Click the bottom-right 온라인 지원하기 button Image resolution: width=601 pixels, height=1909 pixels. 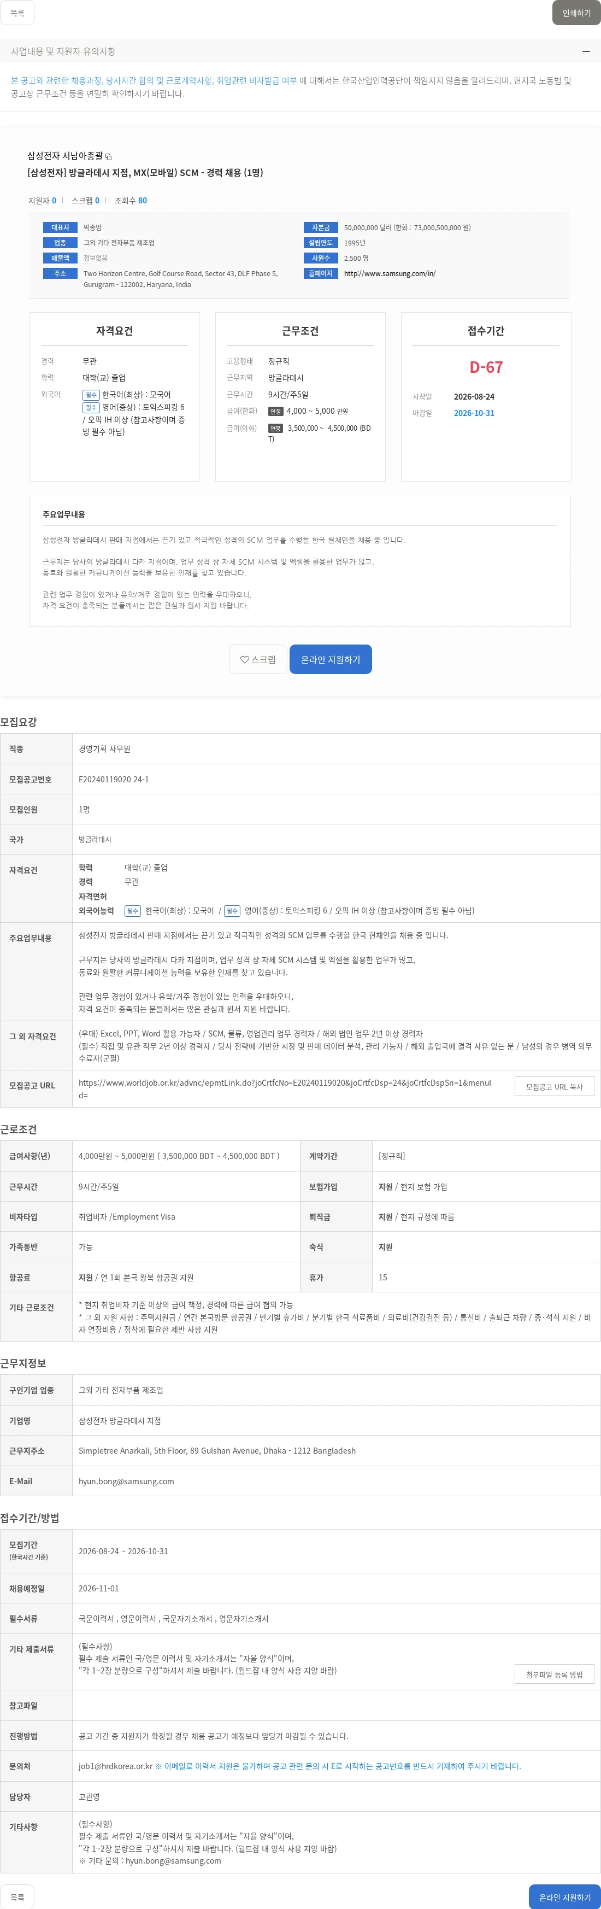pyautogui.click(x=565, y=1896)
